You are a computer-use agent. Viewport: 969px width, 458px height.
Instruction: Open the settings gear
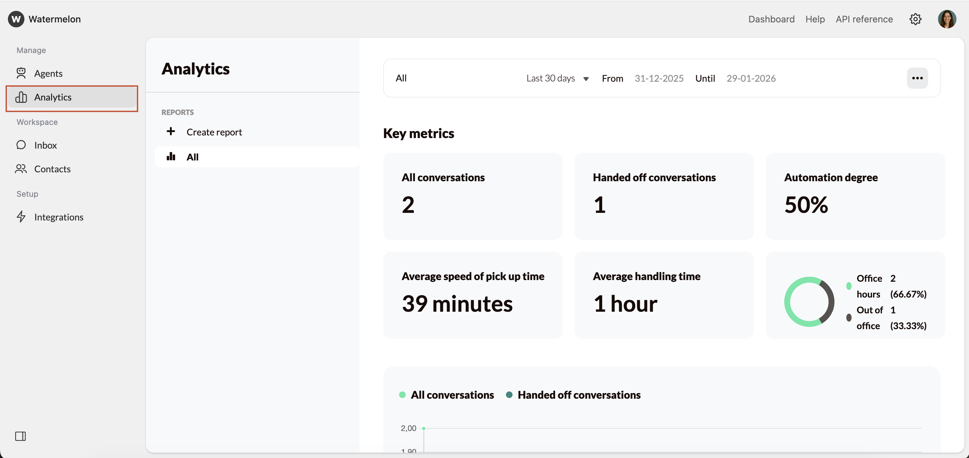click(915, 19)
